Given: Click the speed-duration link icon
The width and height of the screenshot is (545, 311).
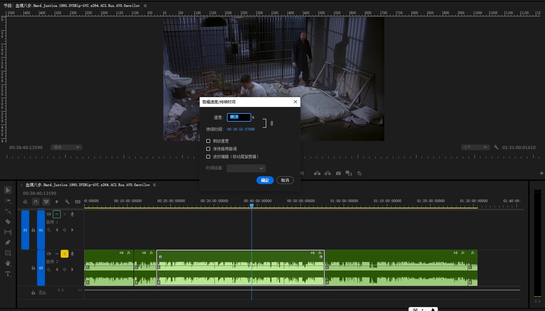Looking at the screenshot, I should tap(272, 123).
